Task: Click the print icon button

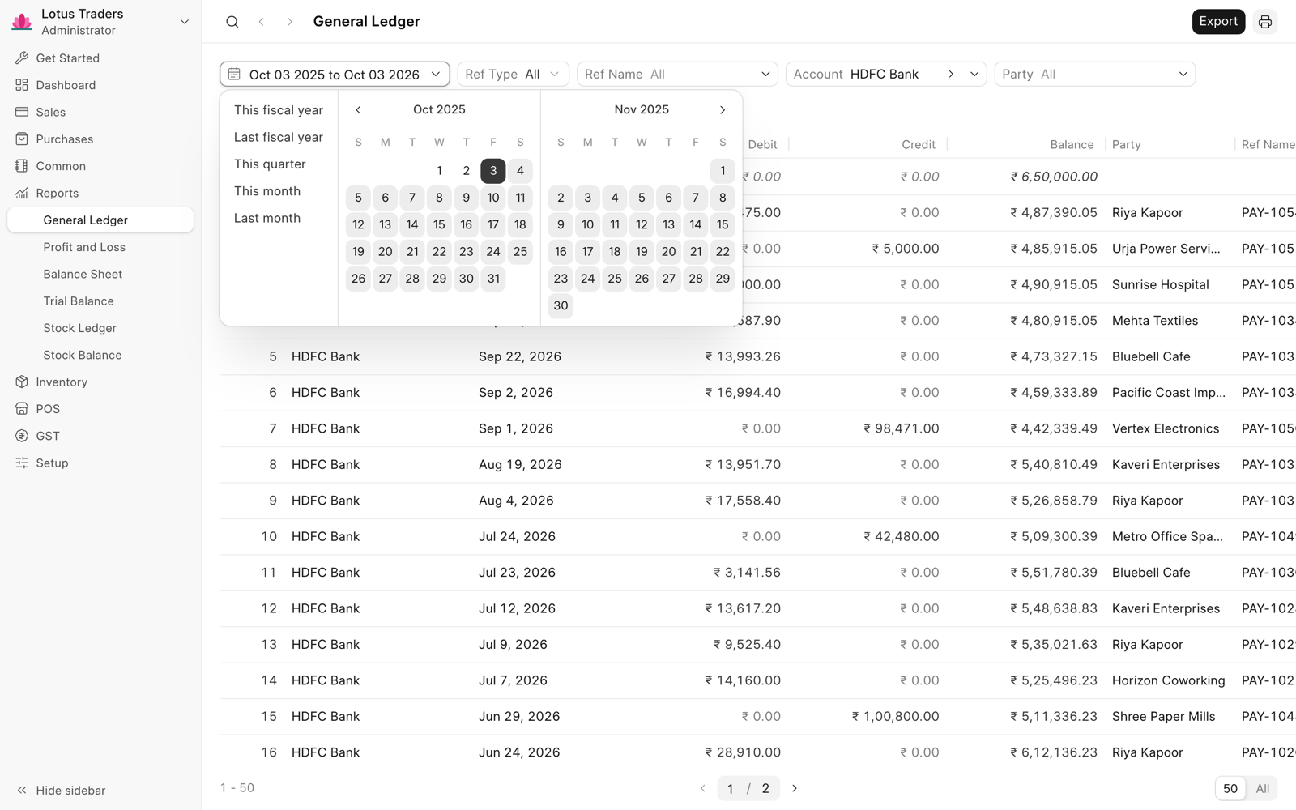Action: [1265, 22]
